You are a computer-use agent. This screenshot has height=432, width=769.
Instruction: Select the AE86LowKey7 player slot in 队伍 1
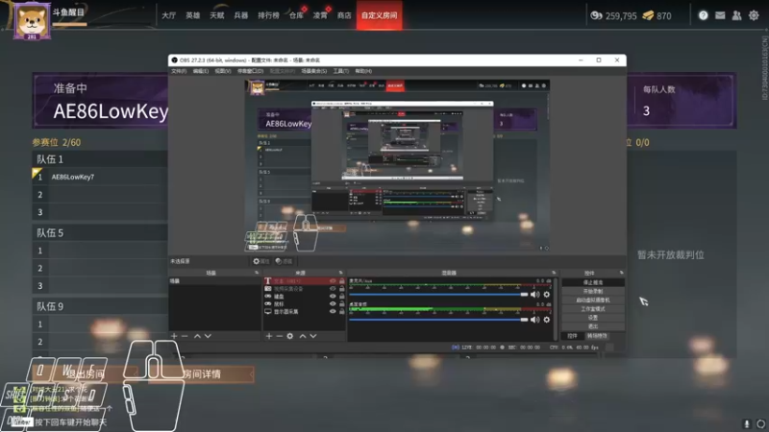click(100, 177)
